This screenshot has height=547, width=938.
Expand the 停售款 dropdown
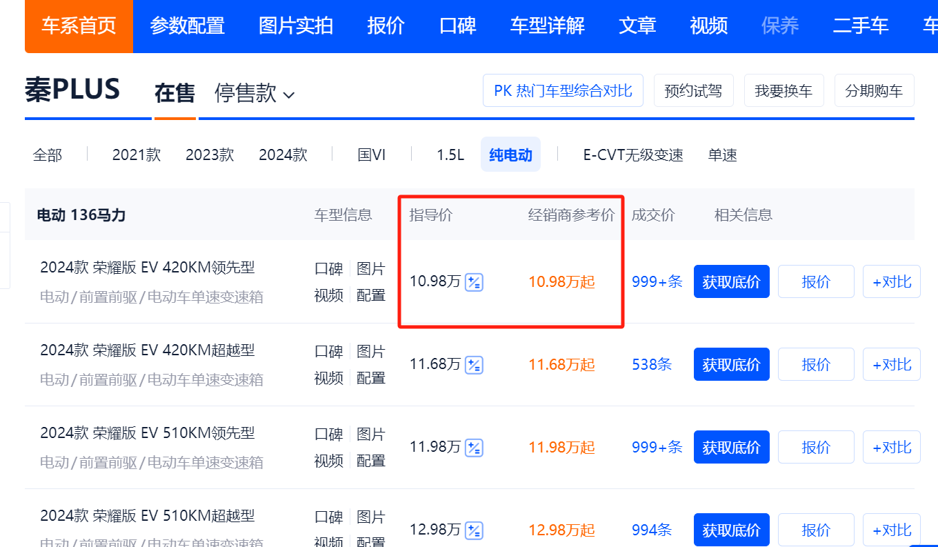(x=255, y=93)
